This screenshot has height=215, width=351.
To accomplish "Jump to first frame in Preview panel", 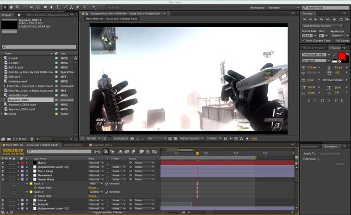I will click(304, 19).
